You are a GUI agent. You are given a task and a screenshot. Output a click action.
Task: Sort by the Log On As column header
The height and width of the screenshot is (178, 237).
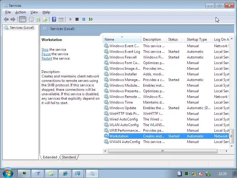point(221,39)
